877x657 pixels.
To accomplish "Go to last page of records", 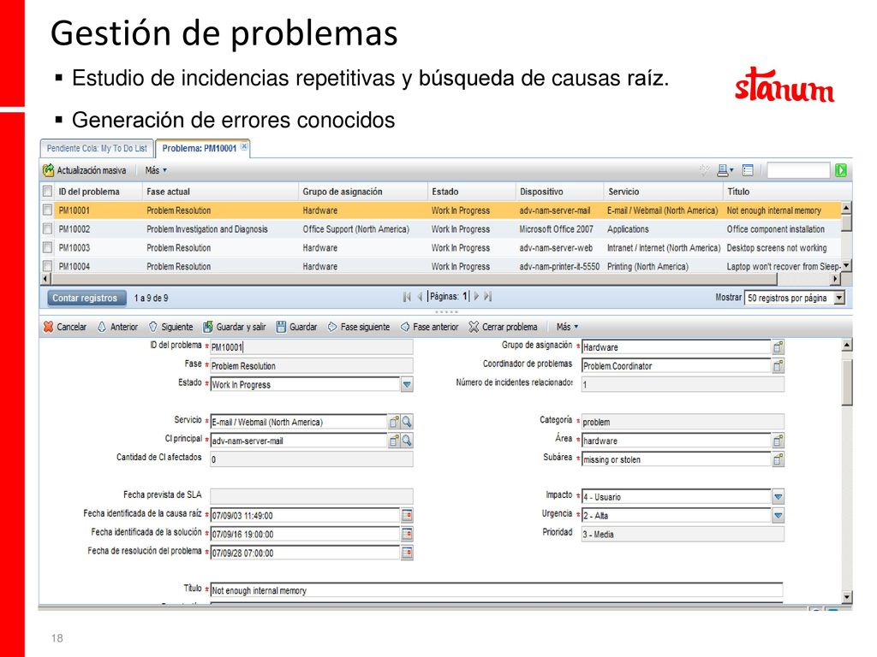I will (x=487, y=297).
